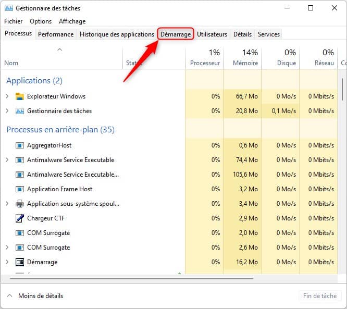
Task: Select the Processus en arrière-plan (35) header
Action: [60, 129]
